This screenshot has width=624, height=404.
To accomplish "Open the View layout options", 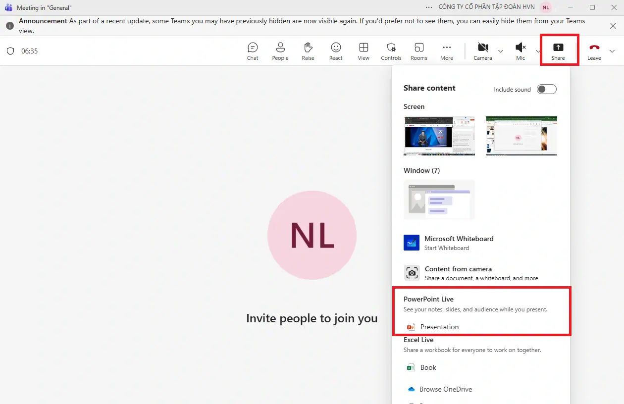I will 364,51.
